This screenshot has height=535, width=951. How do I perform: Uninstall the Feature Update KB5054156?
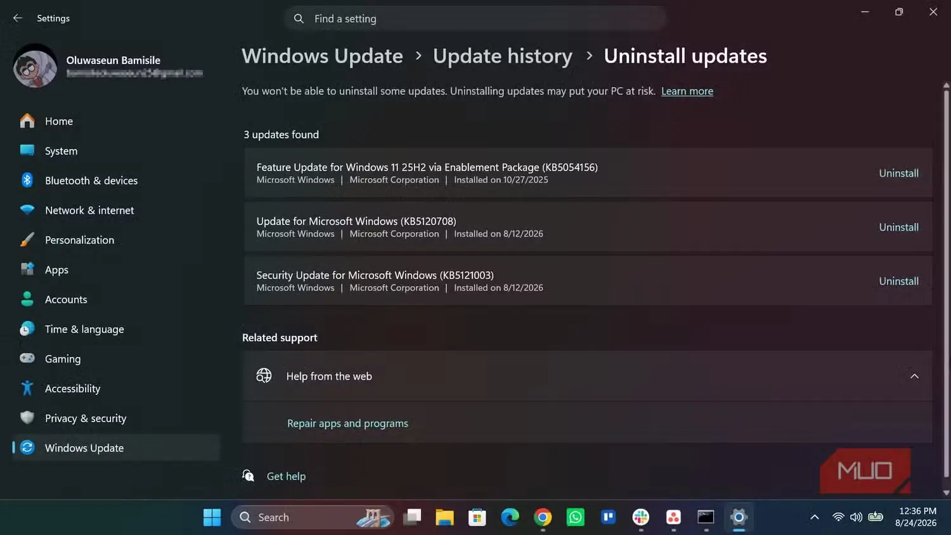click(898, 173)
